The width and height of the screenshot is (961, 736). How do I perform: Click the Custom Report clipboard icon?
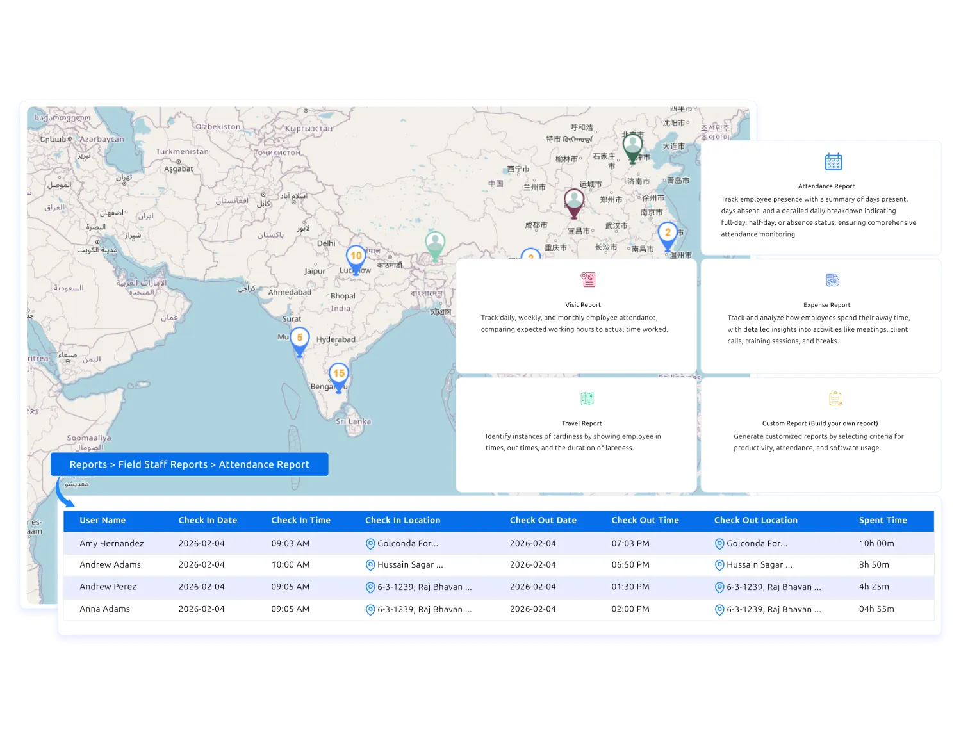point(835,398)
